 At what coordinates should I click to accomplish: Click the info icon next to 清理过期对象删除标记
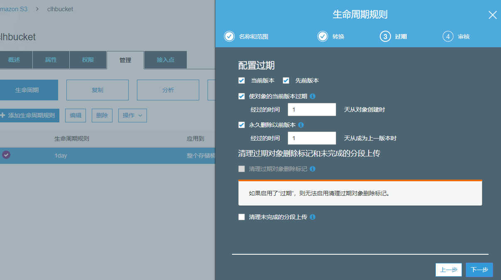pyautogui.click(x=312, y=169)
